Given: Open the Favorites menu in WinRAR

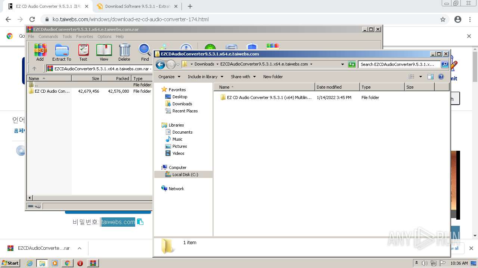Looking at the screenshot, I should click(85, 36).
